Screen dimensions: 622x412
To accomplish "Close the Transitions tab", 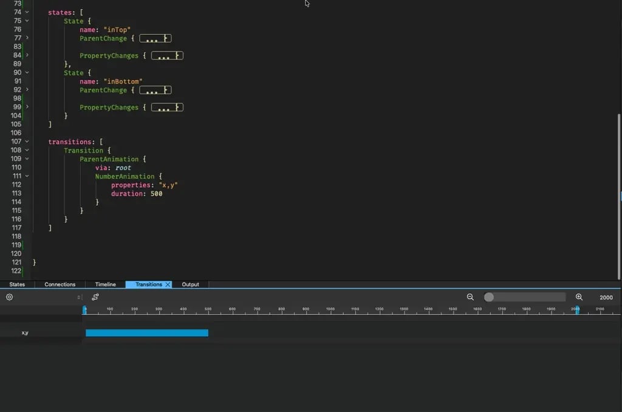I will 168,284.
